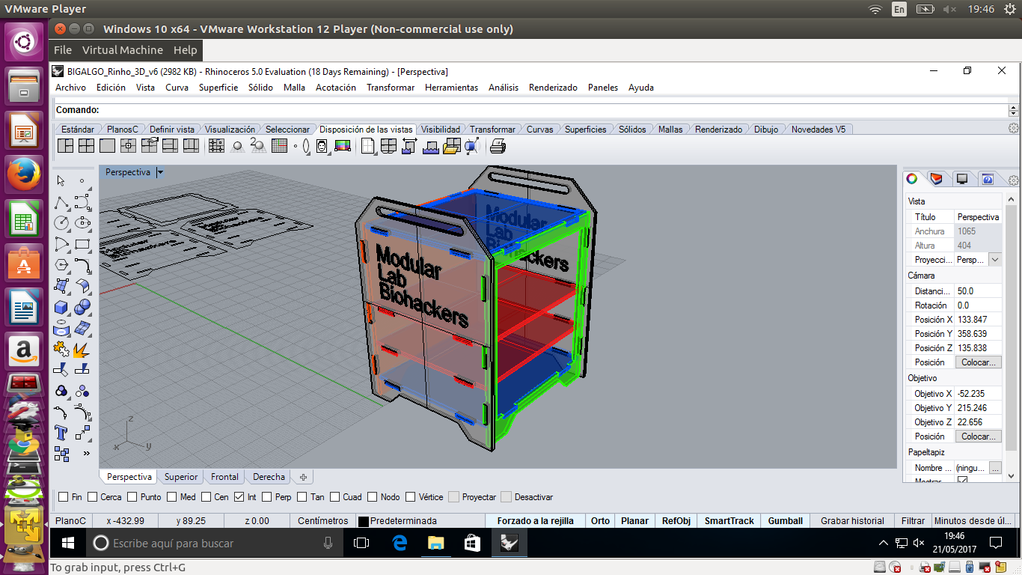The height and width of the screenshot is (575, 1022).
Task: Click the text object 'T' tool
Action: pos(61,433)
